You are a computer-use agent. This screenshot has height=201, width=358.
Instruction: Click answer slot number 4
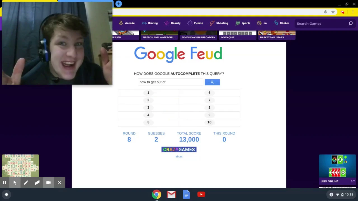pyautogui.click(x=148, y=115)
